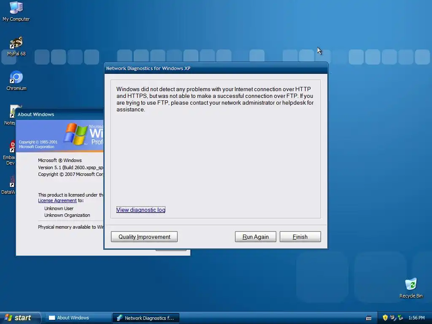432x324 pixels.
Task: Click the Unknown Organization text
Action: [x=67, y=215]
